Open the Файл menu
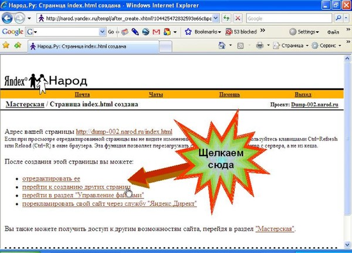Screen dimensions: 352x253 (x=333, y=32)
